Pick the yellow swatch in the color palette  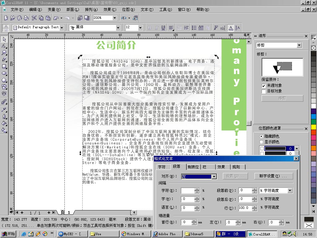click(314, 127)
